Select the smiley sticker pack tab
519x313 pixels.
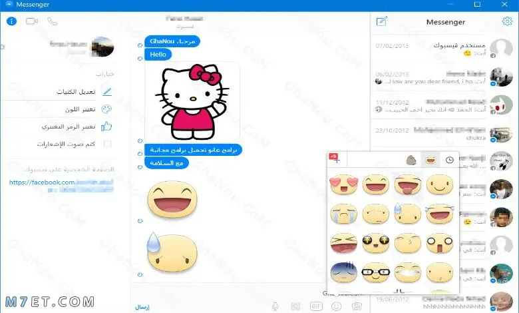tap(431, 160)
